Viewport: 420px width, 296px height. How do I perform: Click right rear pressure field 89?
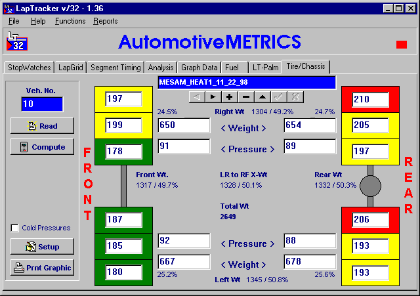[x=310, y=146]
